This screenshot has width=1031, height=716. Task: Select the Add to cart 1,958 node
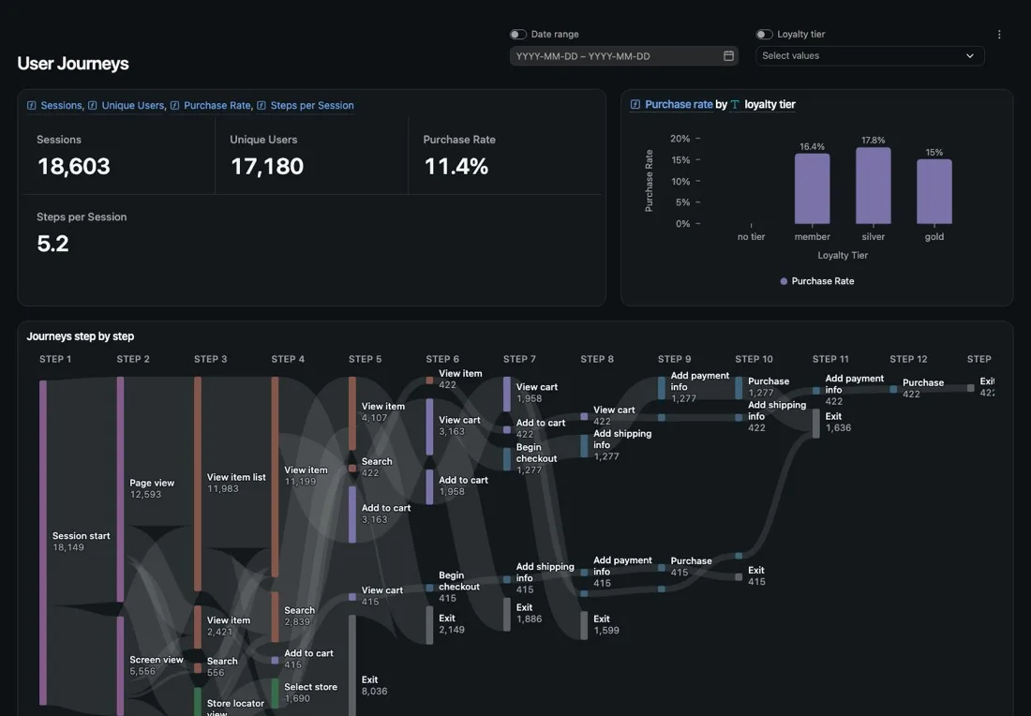pyautogui.click(x=429, y=486)
